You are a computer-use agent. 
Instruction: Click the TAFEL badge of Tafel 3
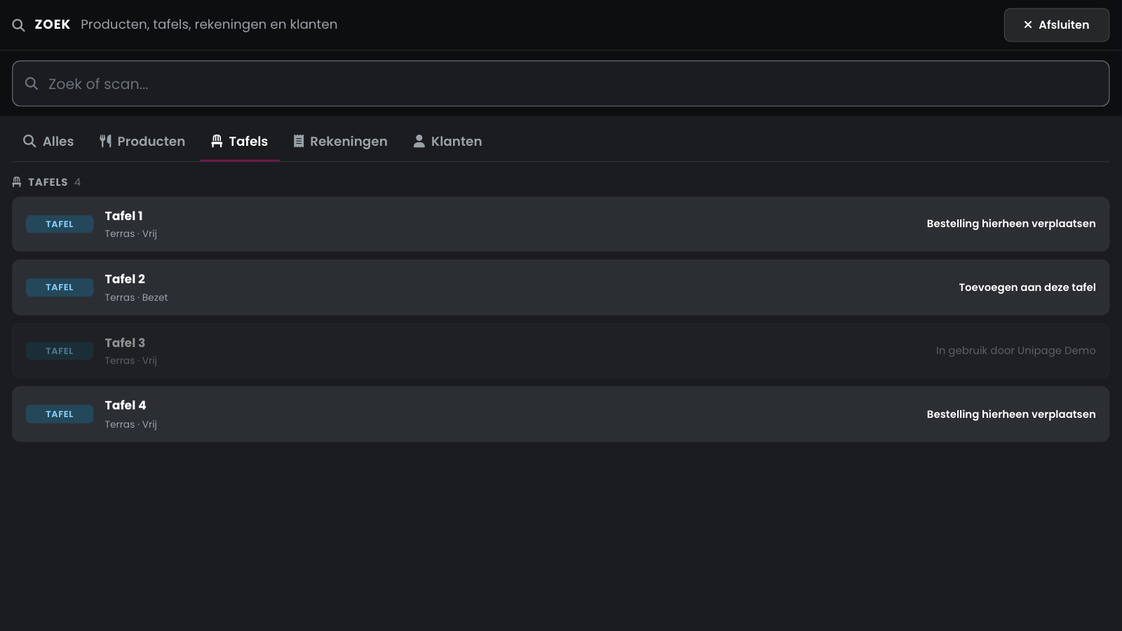point(60,351)
